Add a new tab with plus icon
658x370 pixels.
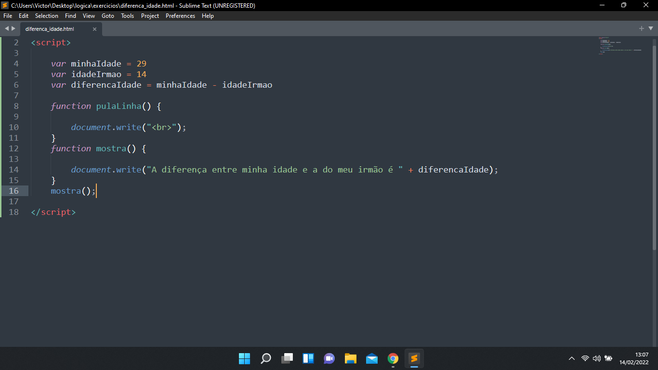(x=642, y=28)
